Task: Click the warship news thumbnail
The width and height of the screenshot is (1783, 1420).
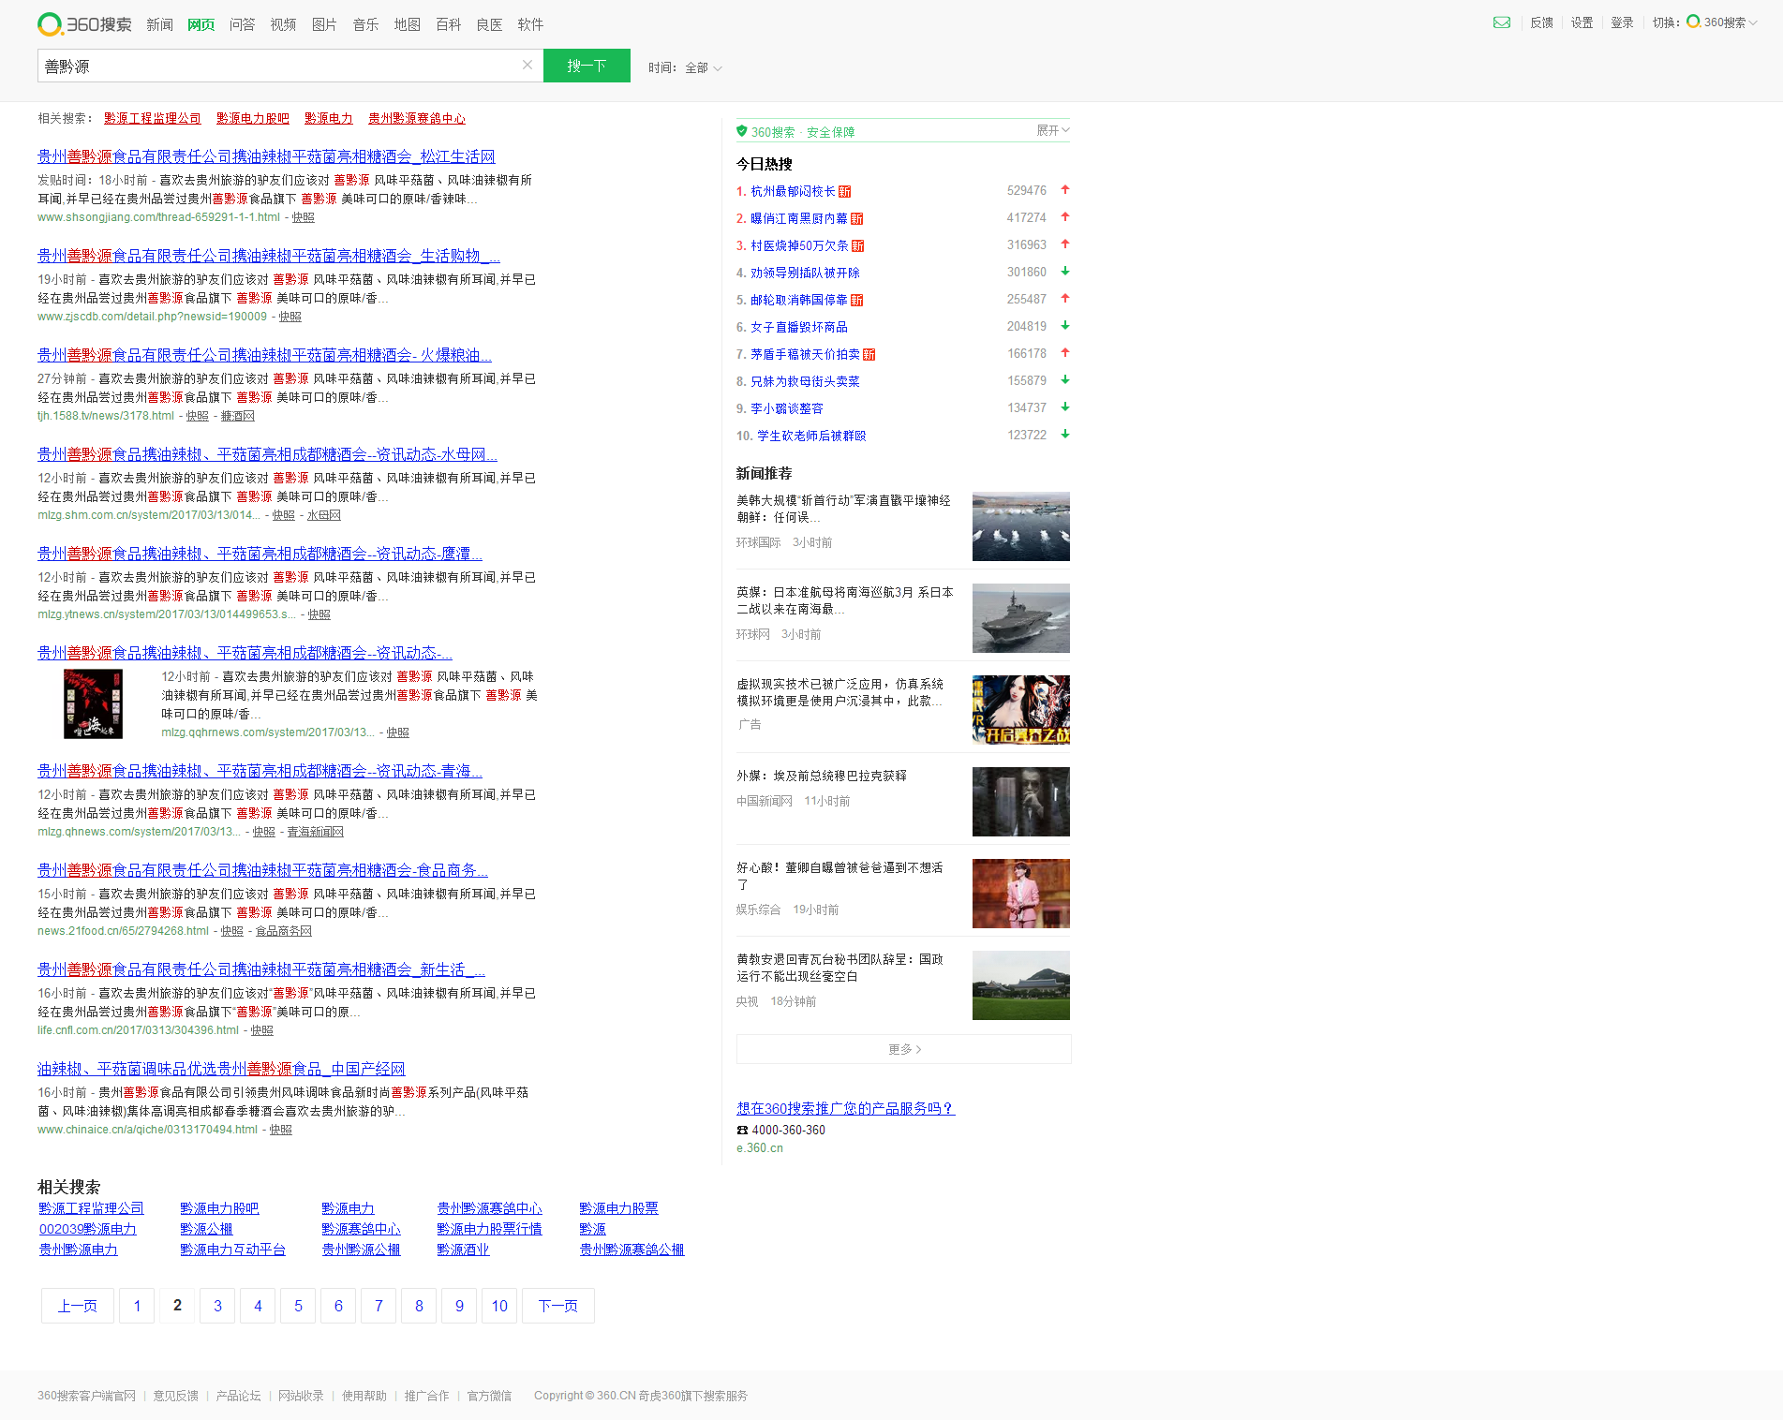Action: (1020, 618)
